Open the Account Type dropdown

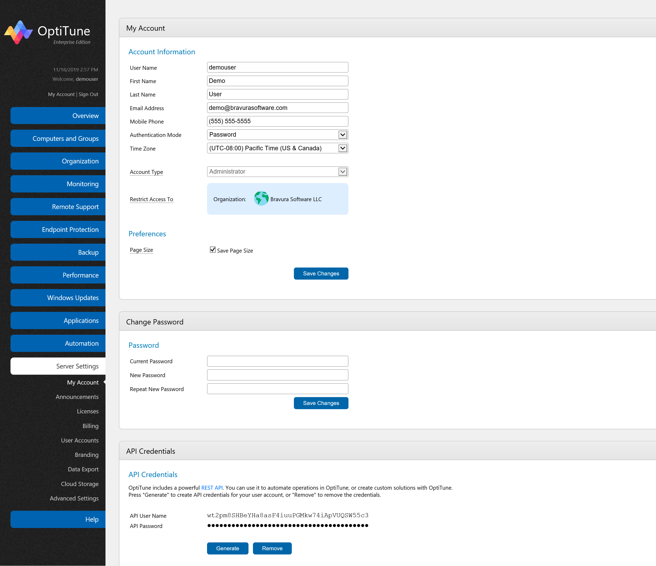click(277, 172)
